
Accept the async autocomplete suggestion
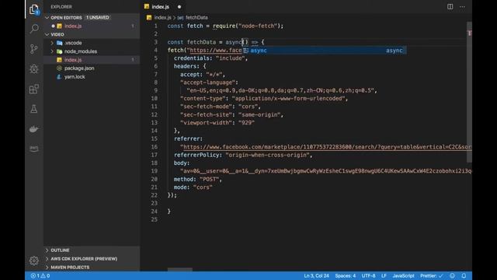point(325,51)
